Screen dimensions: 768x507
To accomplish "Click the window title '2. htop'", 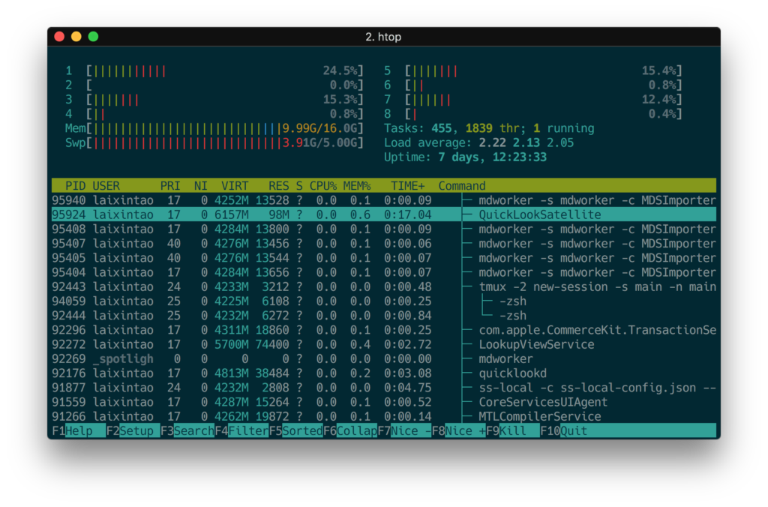I will tap(383, 37).
